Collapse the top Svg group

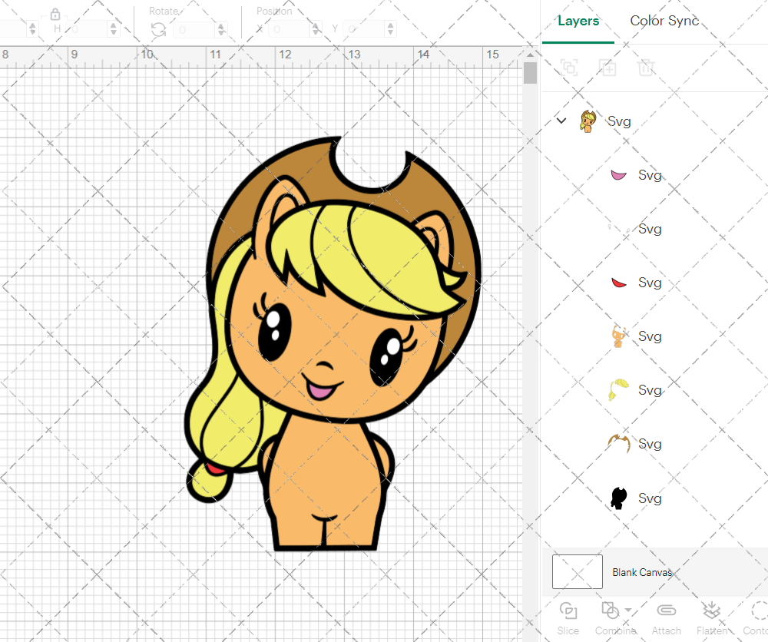tap(561, 121)
